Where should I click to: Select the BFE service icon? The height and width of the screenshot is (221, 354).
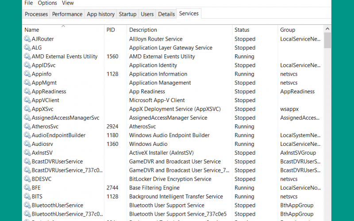(x=27, y=187)
